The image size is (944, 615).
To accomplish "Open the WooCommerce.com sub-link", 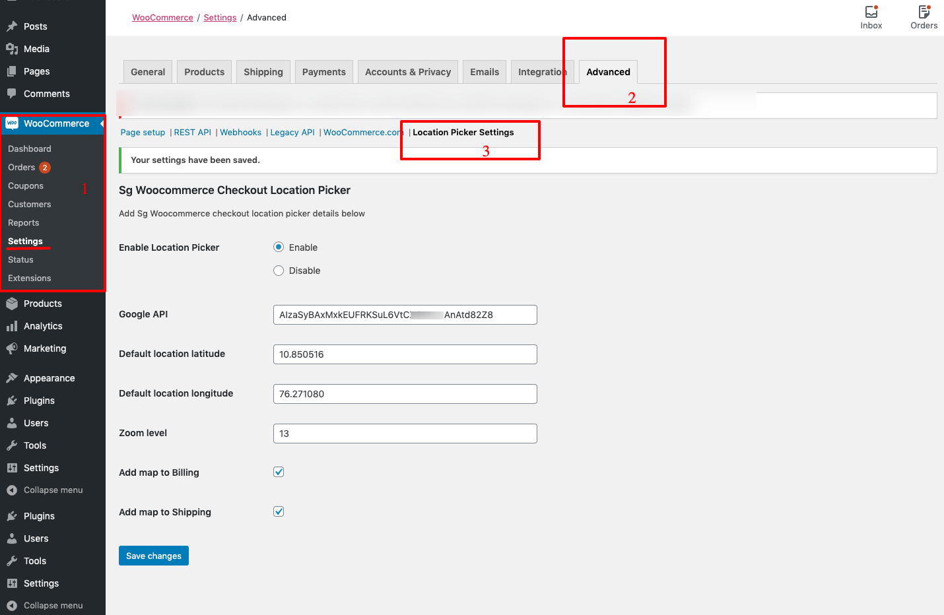I will [x=363, y=132].
